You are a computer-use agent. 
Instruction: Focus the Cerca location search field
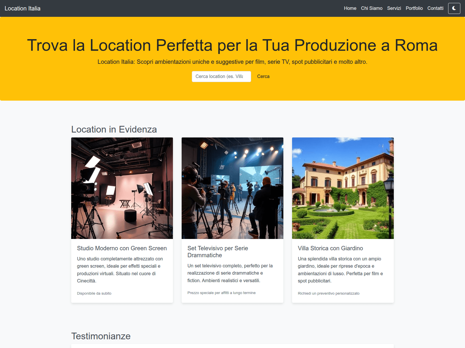pyautogui.click(x=221, y=77)
